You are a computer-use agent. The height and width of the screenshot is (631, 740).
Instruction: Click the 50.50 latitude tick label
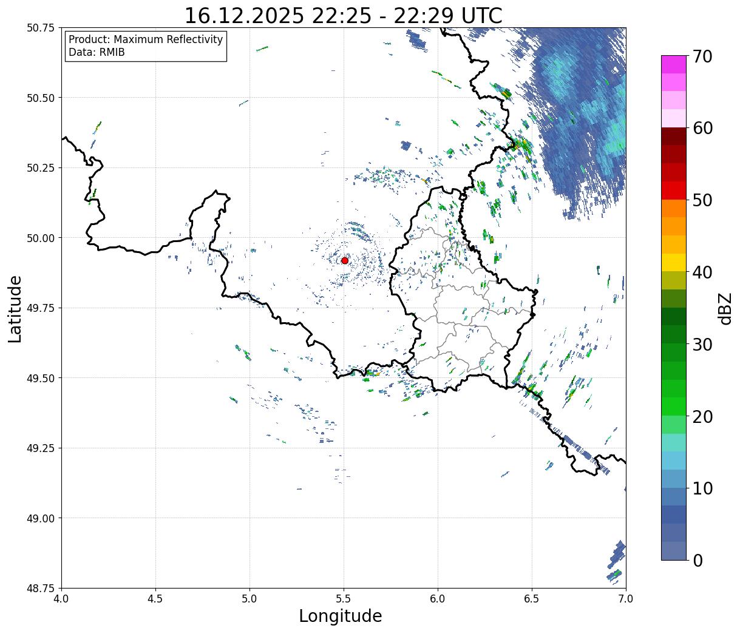coord(41,98)
